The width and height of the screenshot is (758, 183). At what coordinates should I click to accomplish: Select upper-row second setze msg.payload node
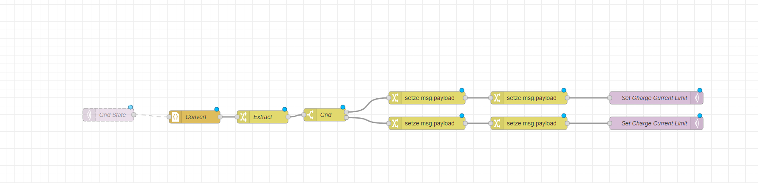click(529, 98)
